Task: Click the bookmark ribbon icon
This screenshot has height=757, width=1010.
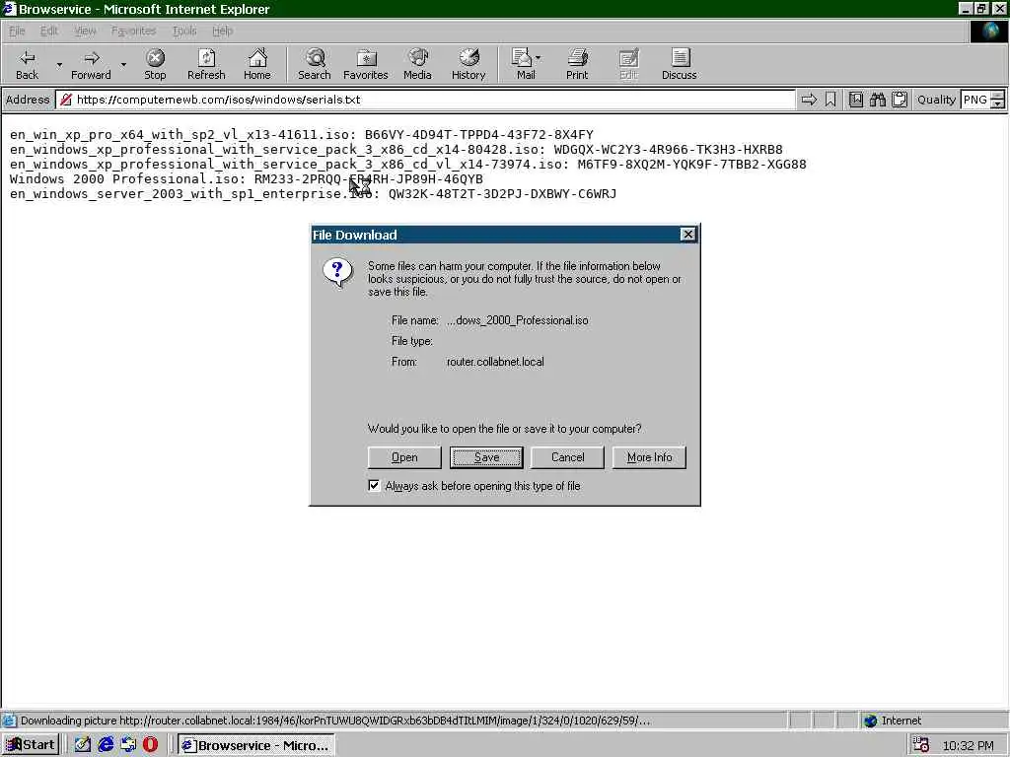Action: click(x=830, y=100)
